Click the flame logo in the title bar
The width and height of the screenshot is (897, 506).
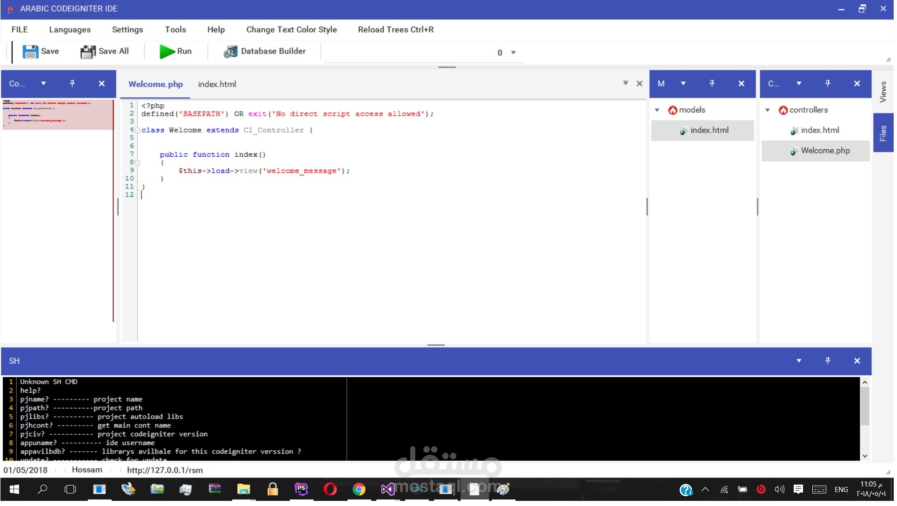click(x=9, y=8)
